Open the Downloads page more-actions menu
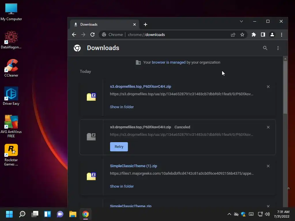The width and height of the screenshot is (295, 221). coord(278,48)
